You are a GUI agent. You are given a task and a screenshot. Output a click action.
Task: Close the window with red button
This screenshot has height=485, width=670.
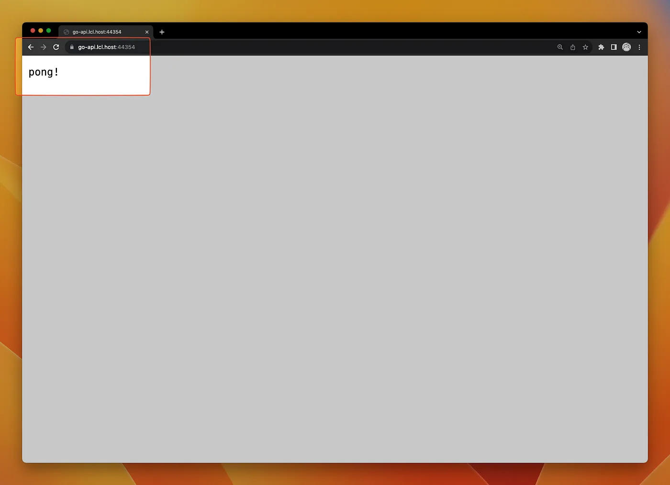click(x=33, y=31)
